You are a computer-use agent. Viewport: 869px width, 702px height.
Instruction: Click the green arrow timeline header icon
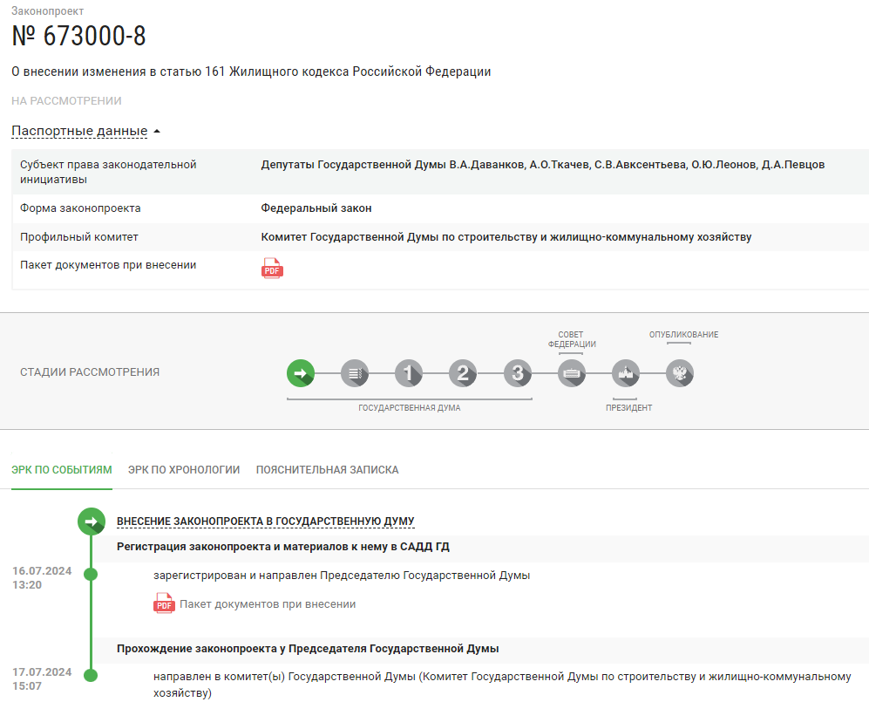pyautogui.click(x=91, y=521)
